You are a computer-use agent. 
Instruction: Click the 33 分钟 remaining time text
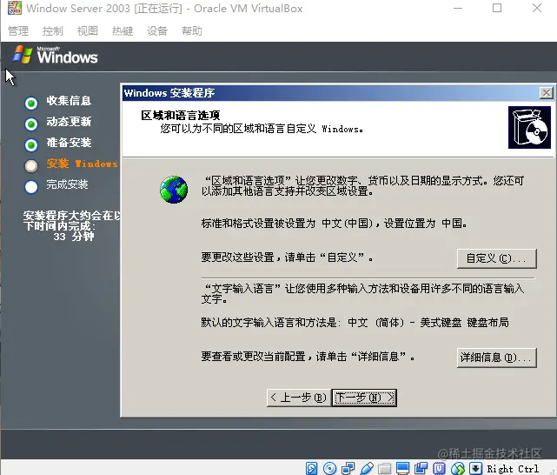click(x=74, y=237)
